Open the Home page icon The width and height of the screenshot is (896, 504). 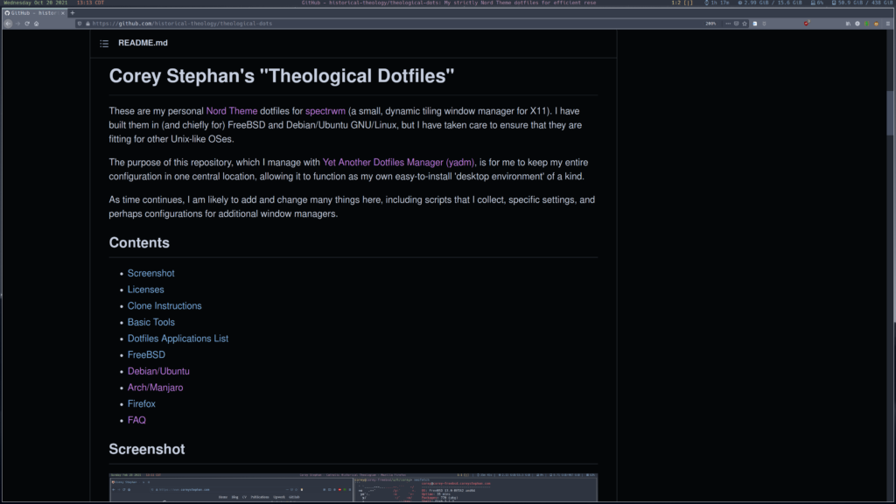(x=36, y=24)
